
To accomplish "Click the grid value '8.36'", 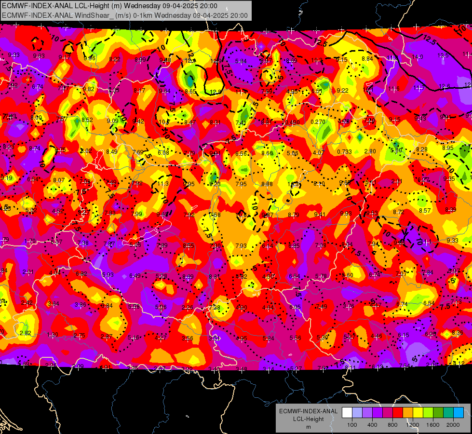I will (457, 333).
